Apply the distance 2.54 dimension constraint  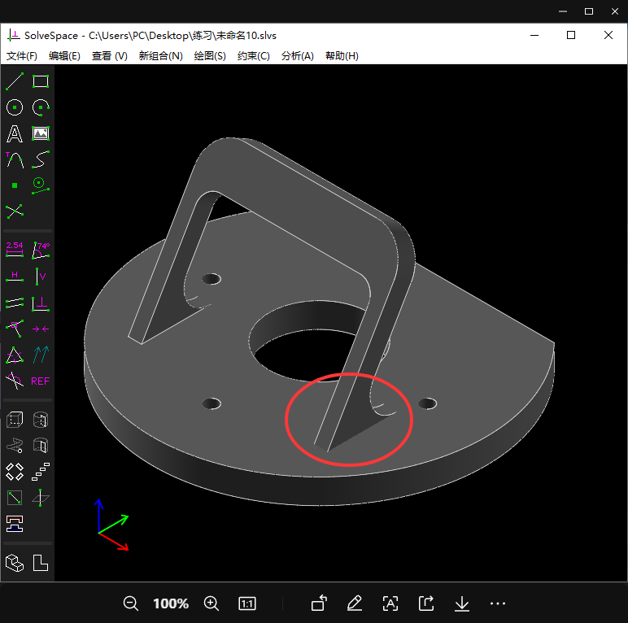point(15,250)
